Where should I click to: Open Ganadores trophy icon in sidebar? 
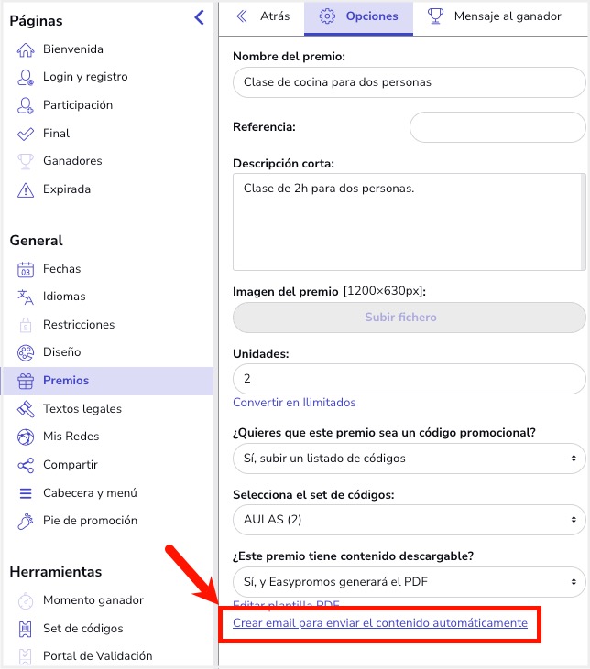[26, 161]
